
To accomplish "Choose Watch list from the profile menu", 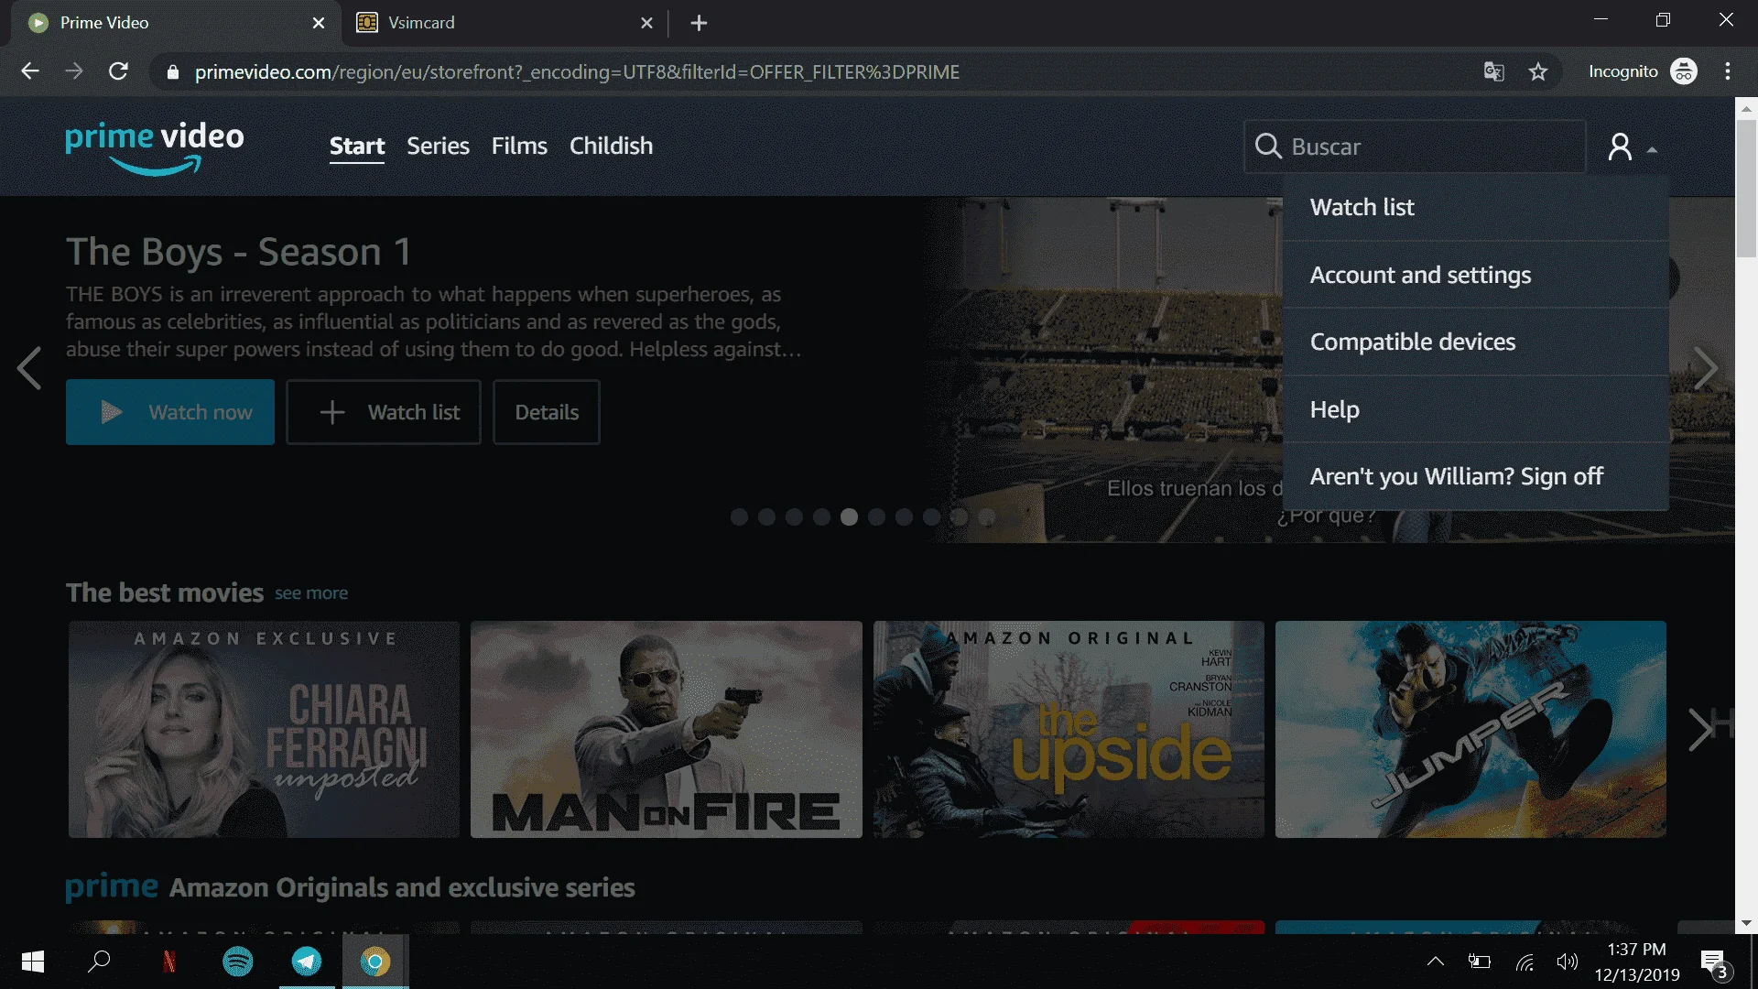I will point(1475,207).
